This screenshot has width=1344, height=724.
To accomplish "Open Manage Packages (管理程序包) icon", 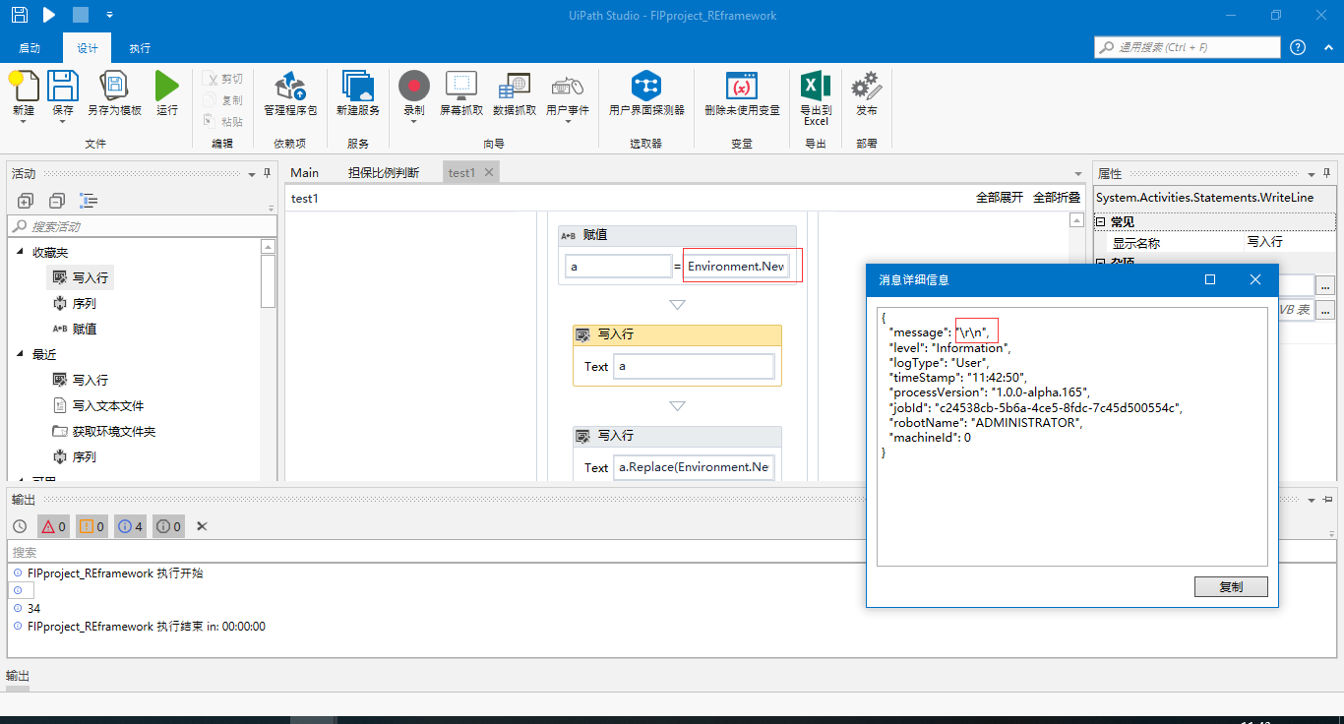I will tap(290, 86).
